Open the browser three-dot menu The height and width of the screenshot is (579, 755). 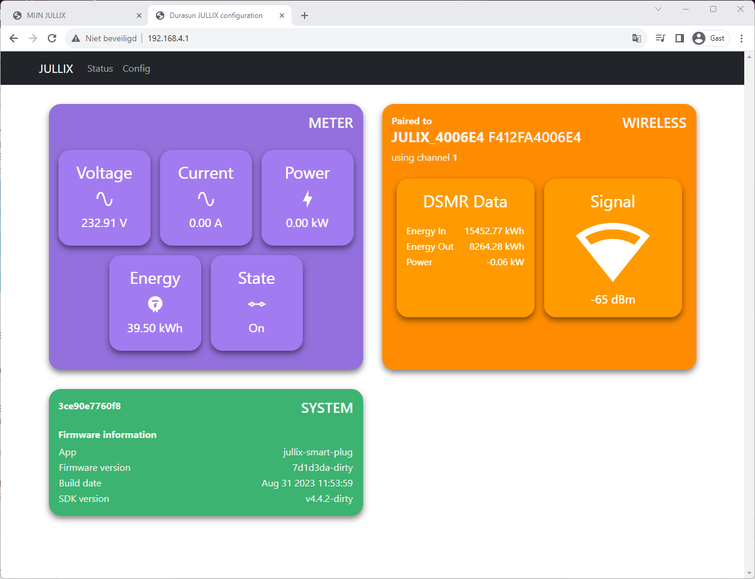point(741,38)
